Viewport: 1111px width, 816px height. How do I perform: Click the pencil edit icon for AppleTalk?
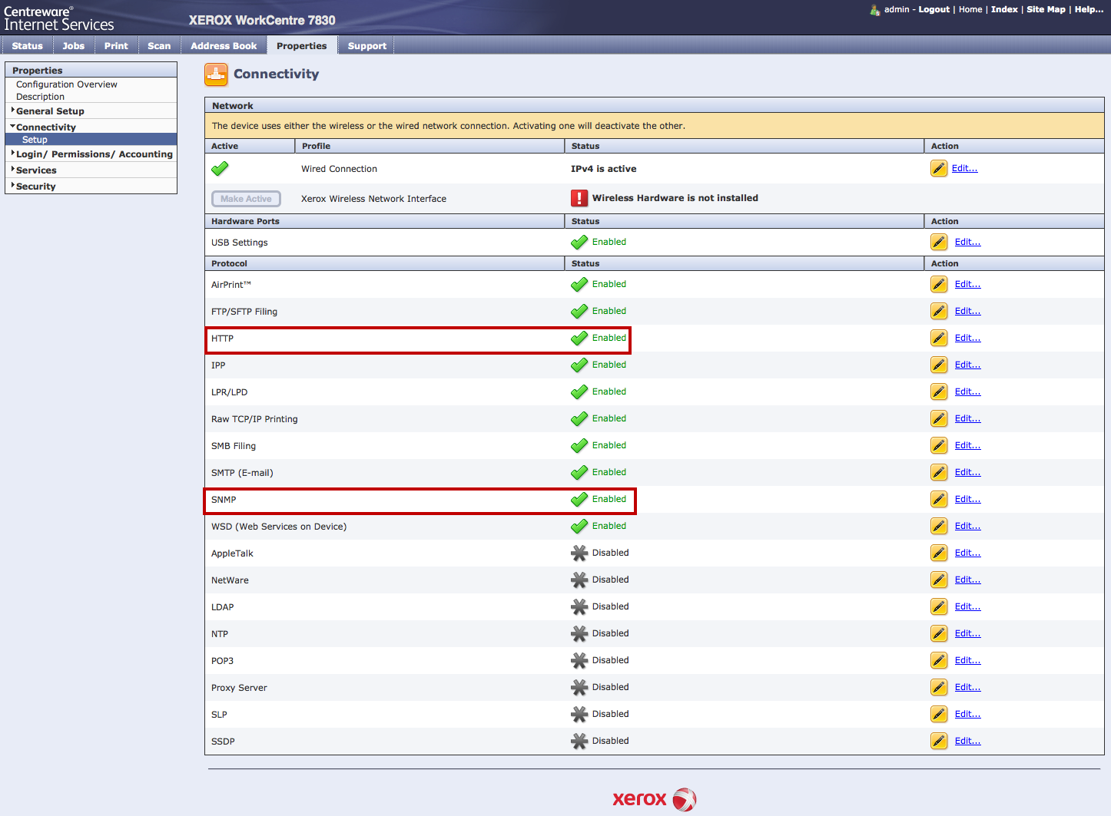(939, 553)
